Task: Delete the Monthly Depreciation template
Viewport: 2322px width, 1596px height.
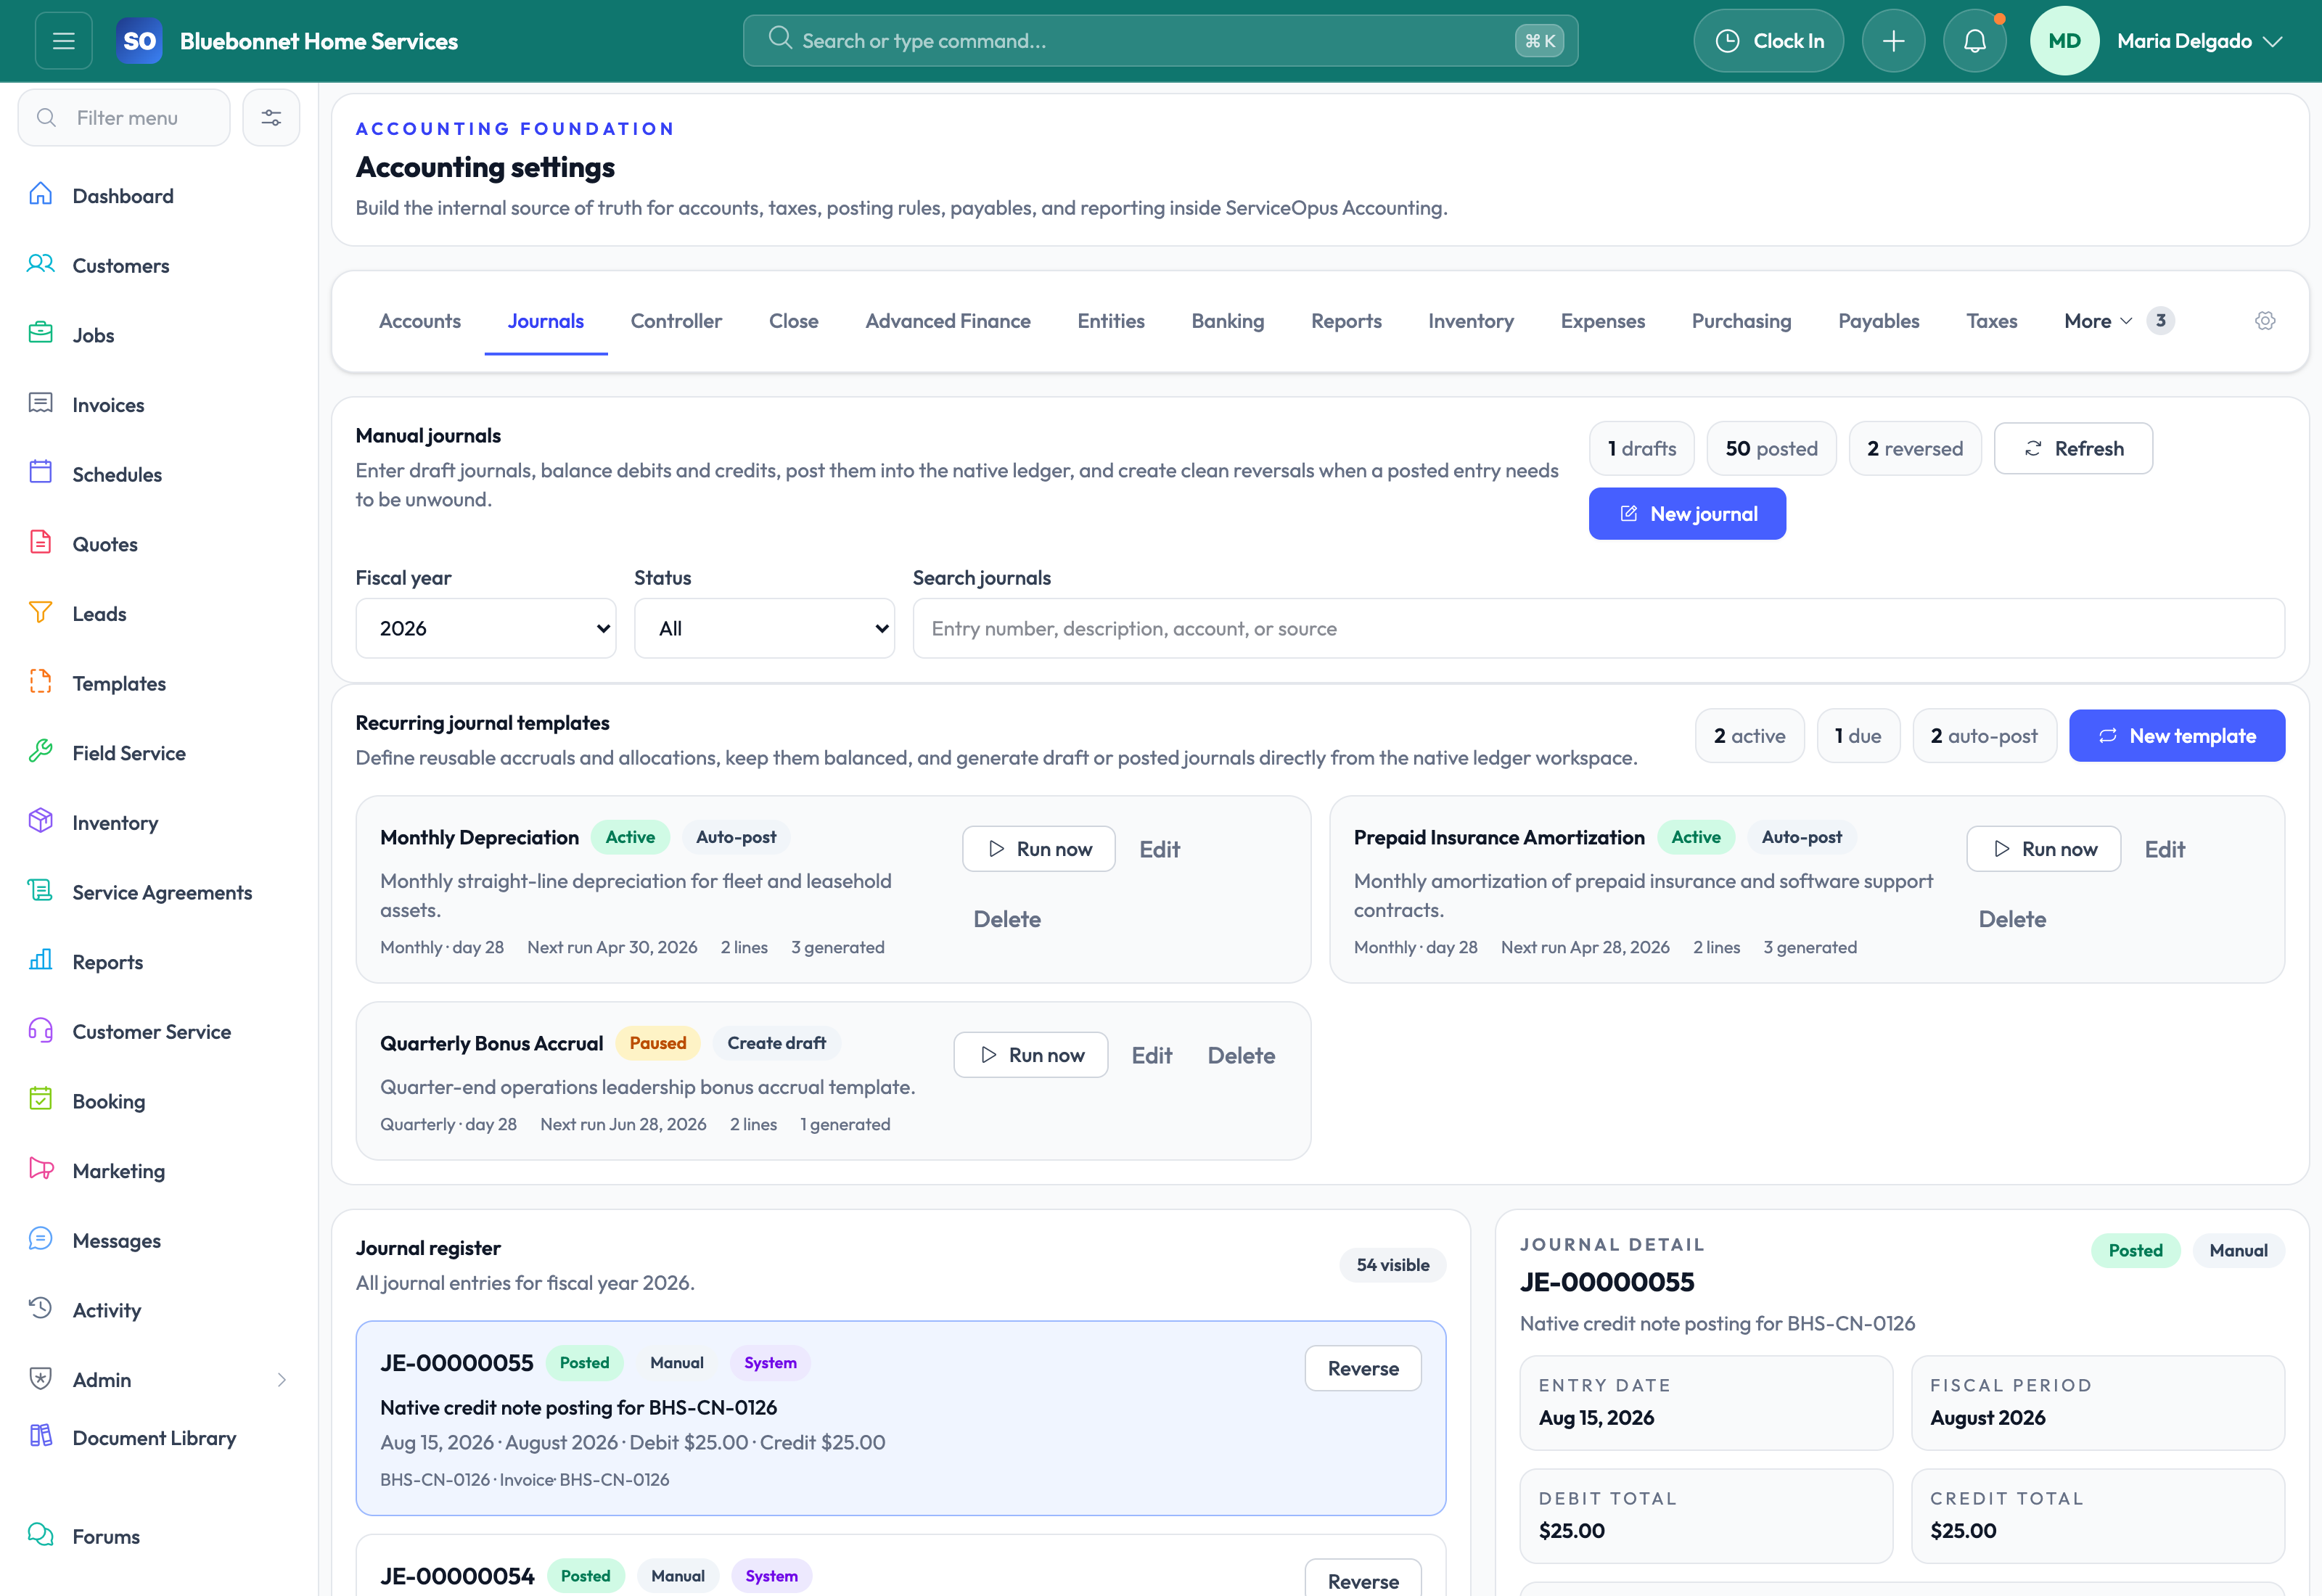Action: pyautogui.click(x=1007, y=919)
